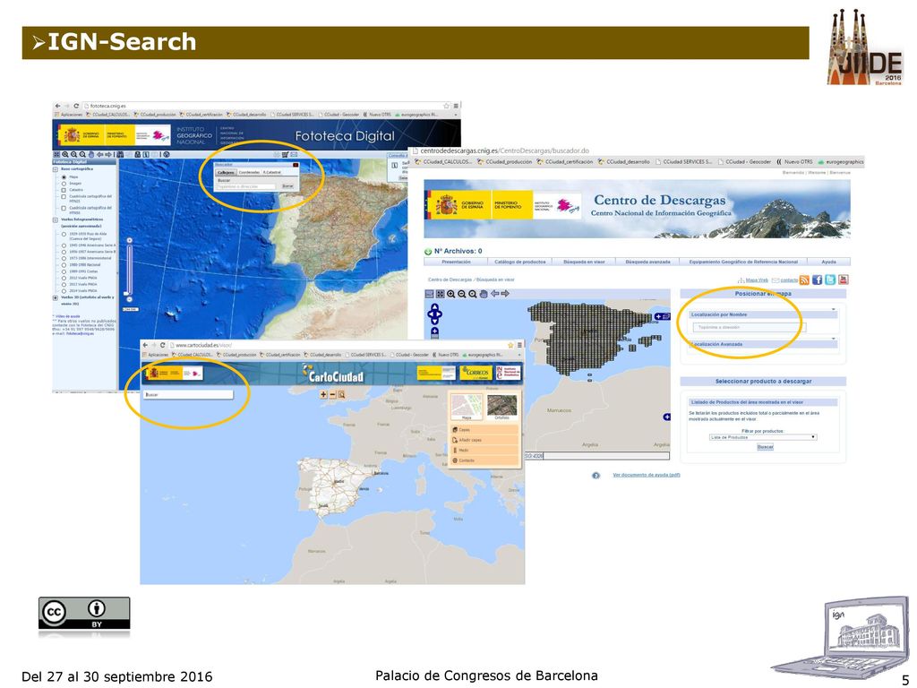This screenshot has height=688, width=917.
Task: Close the Buscador popup in Fototeca
Action: pyautogui.click(x=296, y=165)
